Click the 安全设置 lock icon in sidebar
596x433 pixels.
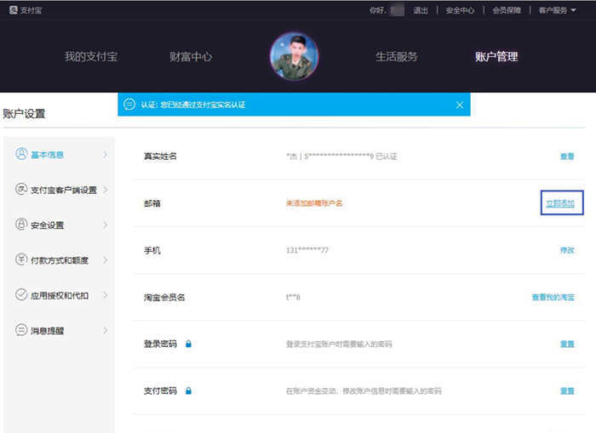point(21,225)
